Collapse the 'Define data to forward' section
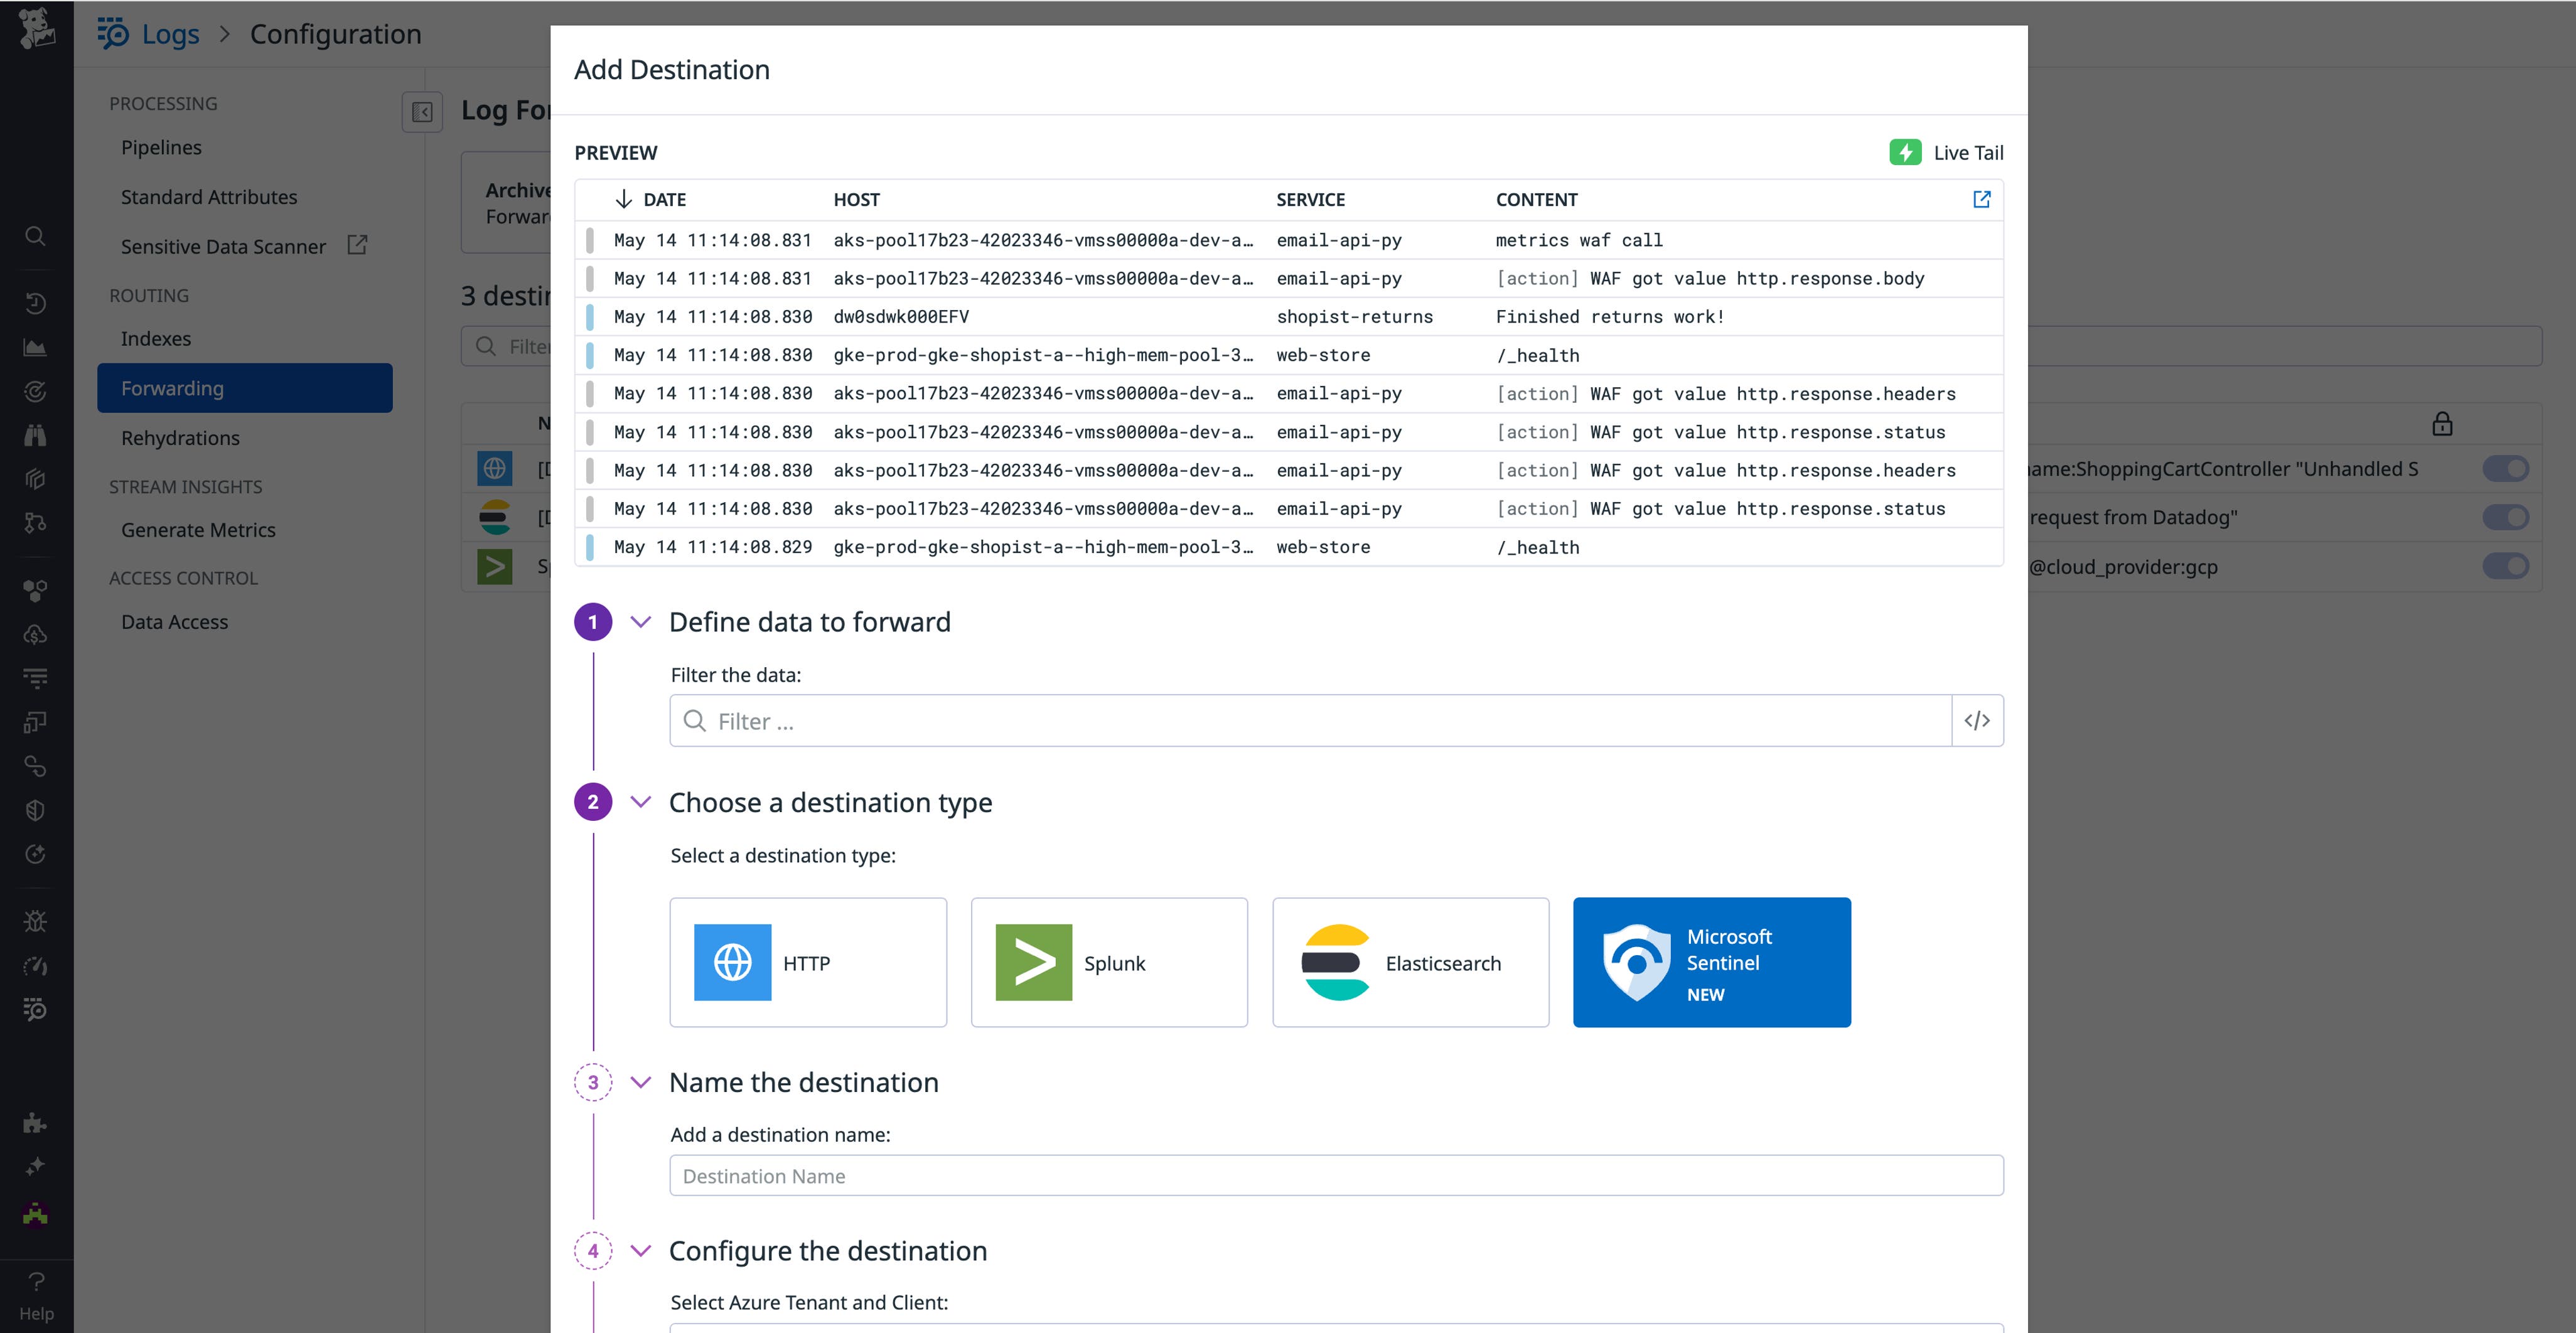 (x=641, y=622)
